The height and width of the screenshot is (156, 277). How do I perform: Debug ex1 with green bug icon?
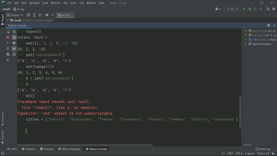pos(250,9)
